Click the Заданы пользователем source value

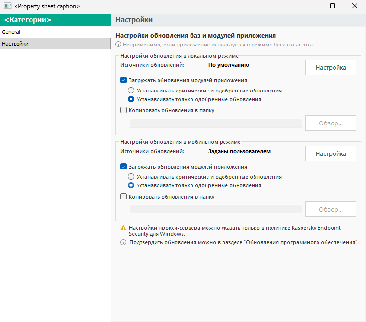click(x=239, y=152)
